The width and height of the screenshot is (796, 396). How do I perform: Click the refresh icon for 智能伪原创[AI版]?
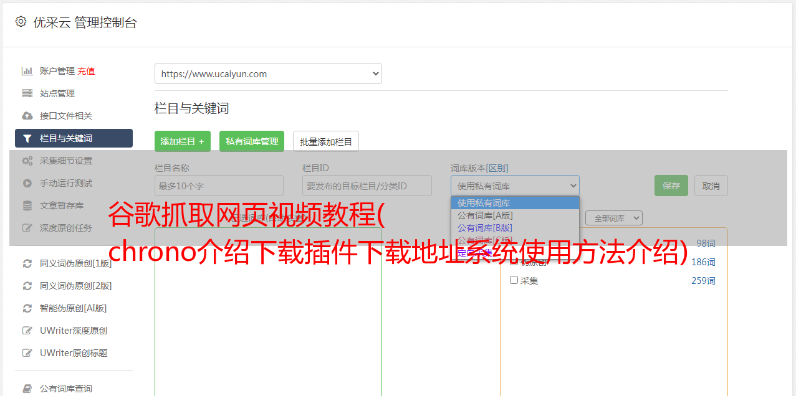27,308
